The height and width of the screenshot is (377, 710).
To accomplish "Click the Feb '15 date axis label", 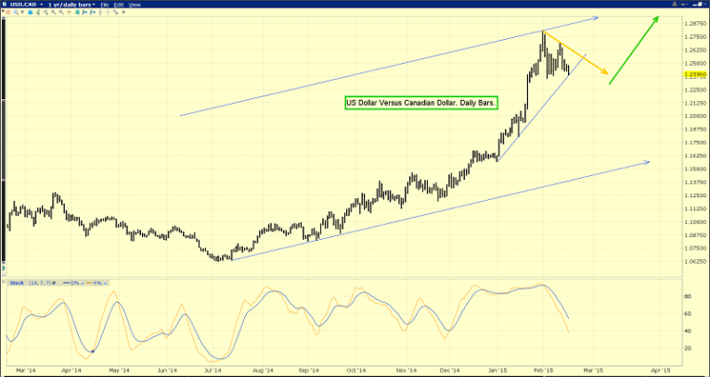I will pos(544,371).
